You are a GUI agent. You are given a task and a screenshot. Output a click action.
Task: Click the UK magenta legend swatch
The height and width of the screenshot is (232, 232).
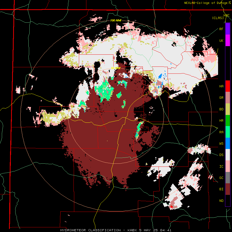tap(228, 40)
